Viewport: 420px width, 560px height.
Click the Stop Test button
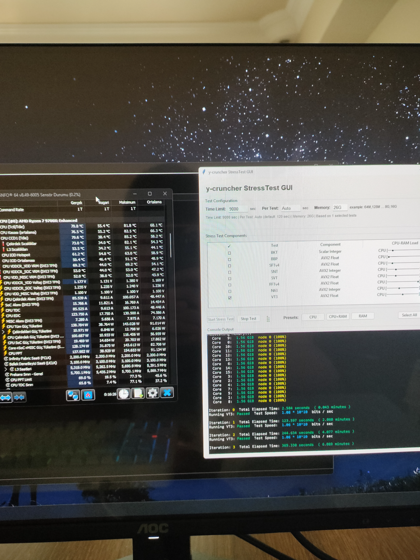[x=248, y=319]
